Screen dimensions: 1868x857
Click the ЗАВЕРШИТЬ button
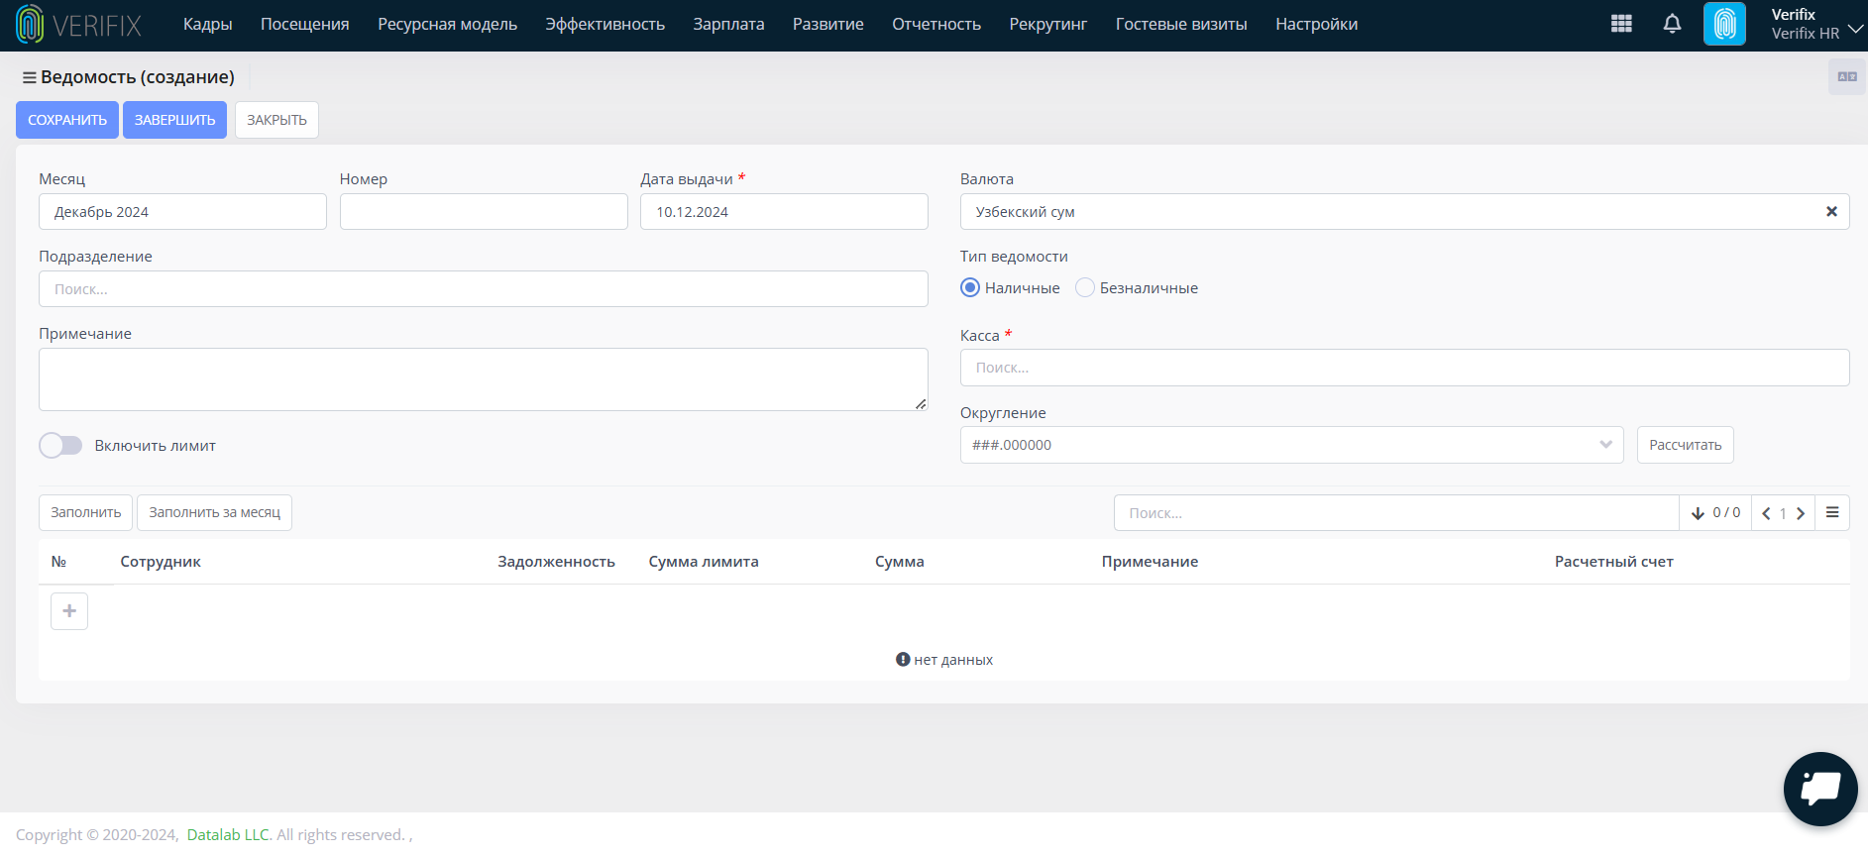click(174, 120)
